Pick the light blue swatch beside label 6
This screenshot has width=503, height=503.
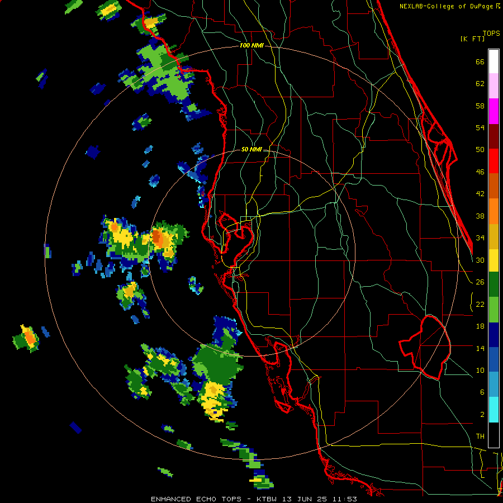[493, 385]
